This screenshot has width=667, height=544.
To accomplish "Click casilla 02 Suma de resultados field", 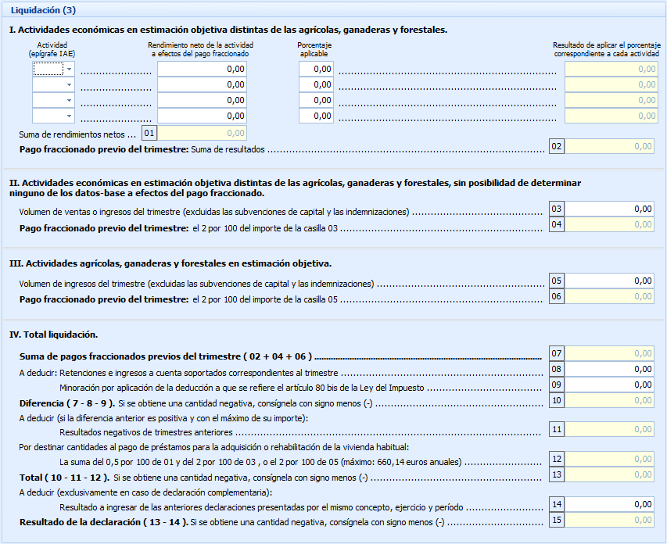I will point(609,146).
